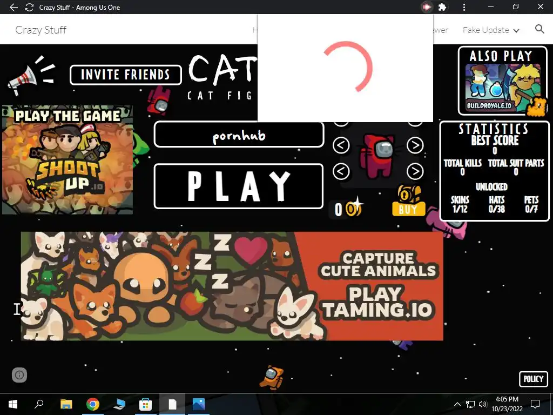
Task: Open the taskbar app with monitor and rocket icon
Action: (x=119, y=404)
